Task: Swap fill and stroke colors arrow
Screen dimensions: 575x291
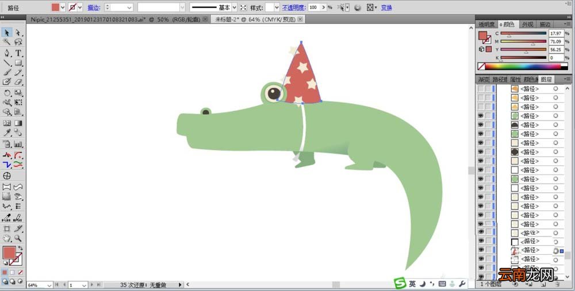Action: 20,249
